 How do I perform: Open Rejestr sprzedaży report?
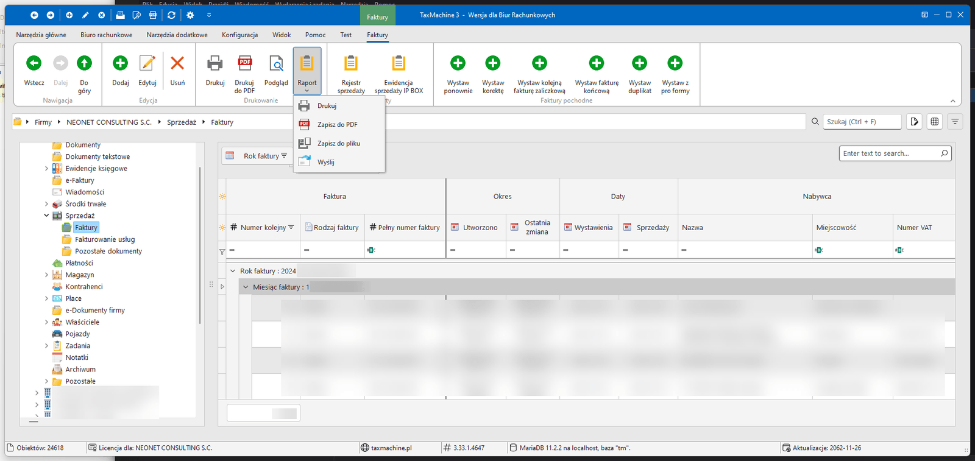coord(351,63)
